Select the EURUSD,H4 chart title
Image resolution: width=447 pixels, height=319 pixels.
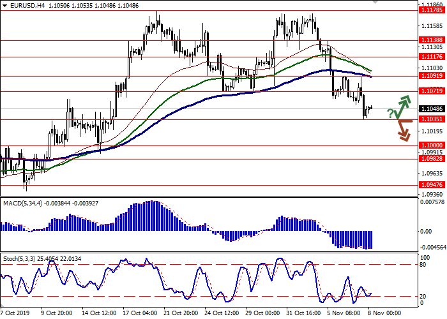pyautogui.click(x=27, y=5)
